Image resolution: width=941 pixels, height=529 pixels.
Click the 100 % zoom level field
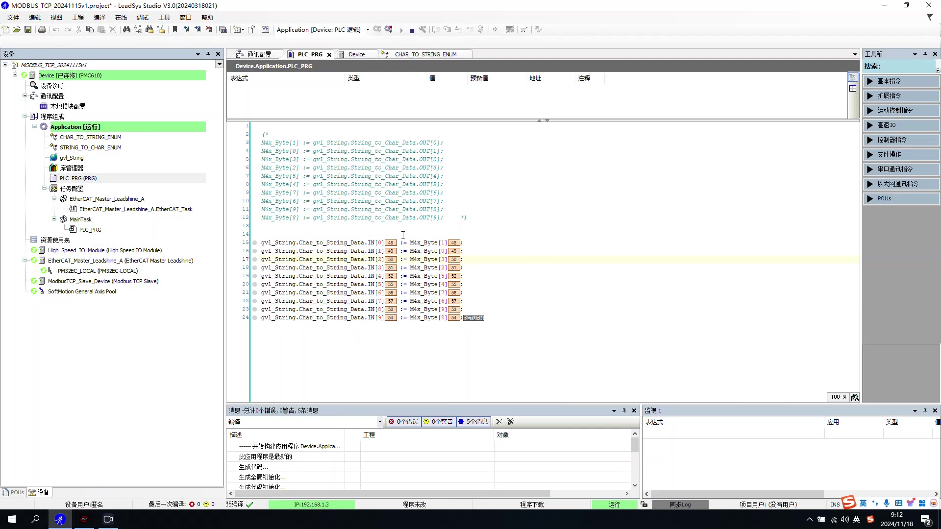(x=839, y=397)
